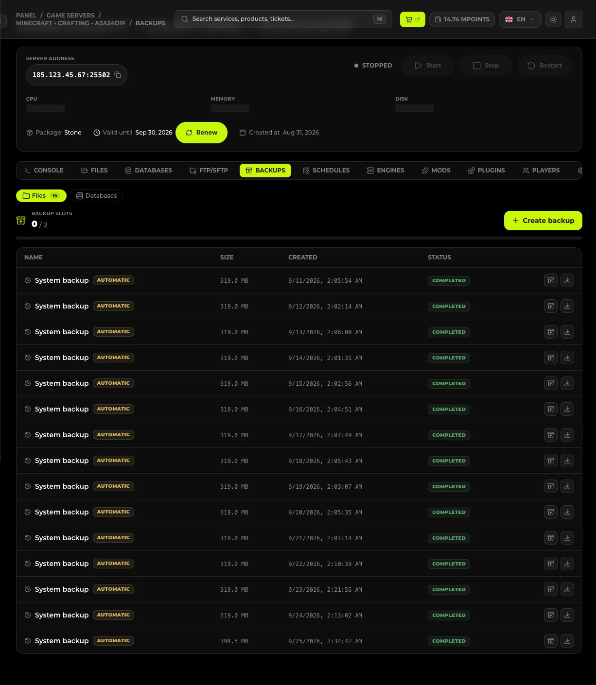Screen dimensions: 596x685
Task: Click the Restart server button
Action: 544,66
